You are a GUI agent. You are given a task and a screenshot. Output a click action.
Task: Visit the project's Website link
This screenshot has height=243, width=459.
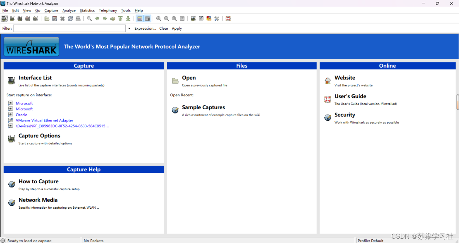345,78
